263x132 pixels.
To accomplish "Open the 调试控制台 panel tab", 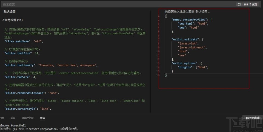I will (27, 118).
